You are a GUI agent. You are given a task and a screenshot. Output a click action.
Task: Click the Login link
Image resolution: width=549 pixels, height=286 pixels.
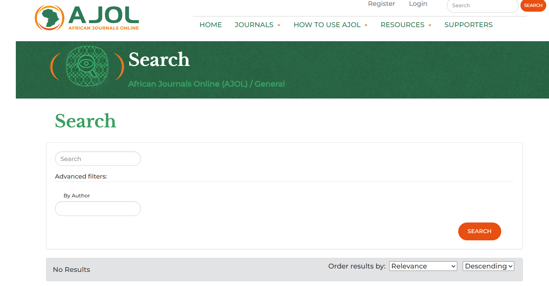pos(418,4)
